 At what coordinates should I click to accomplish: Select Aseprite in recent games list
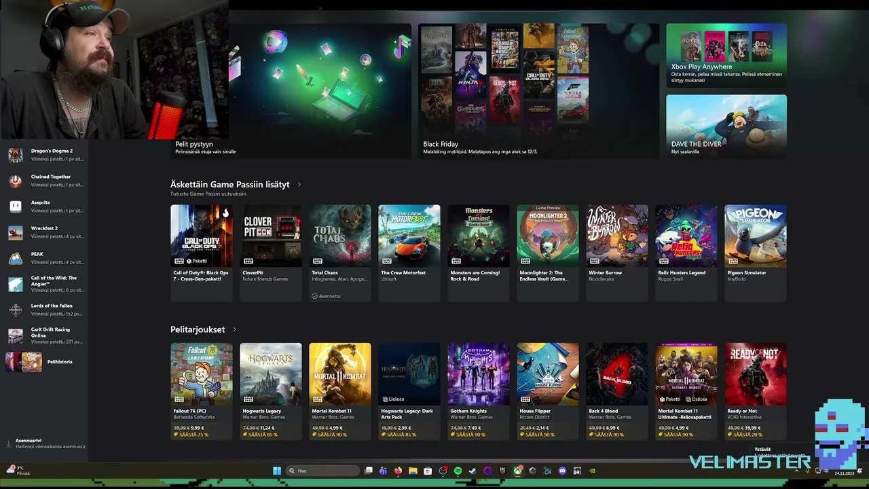click(x=45, y=206)
